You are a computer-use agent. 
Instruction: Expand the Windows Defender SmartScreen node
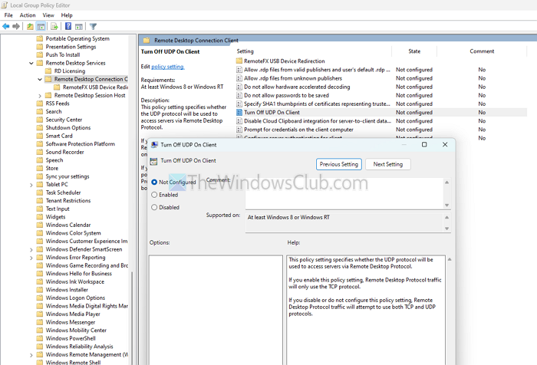click(31, 250)
